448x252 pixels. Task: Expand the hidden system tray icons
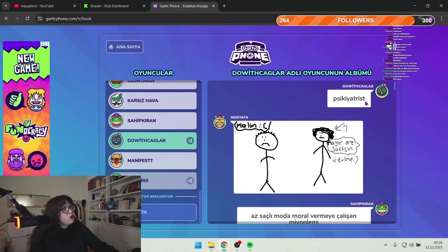point(386,245)
